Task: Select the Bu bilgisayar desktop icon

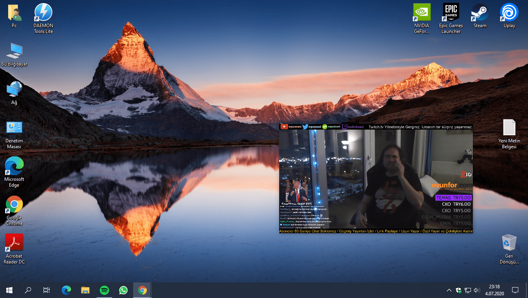Action: (14, 54)
